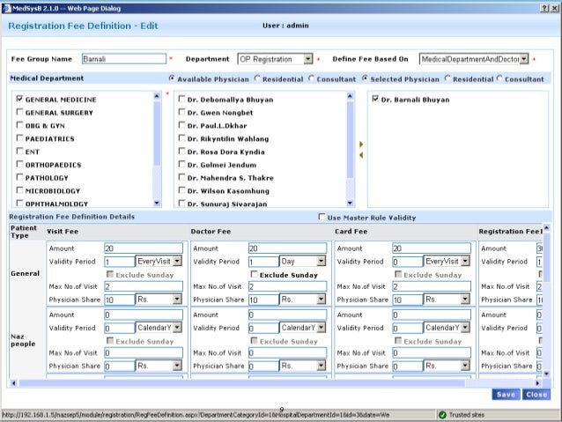Click the Save button

[506, 395]
